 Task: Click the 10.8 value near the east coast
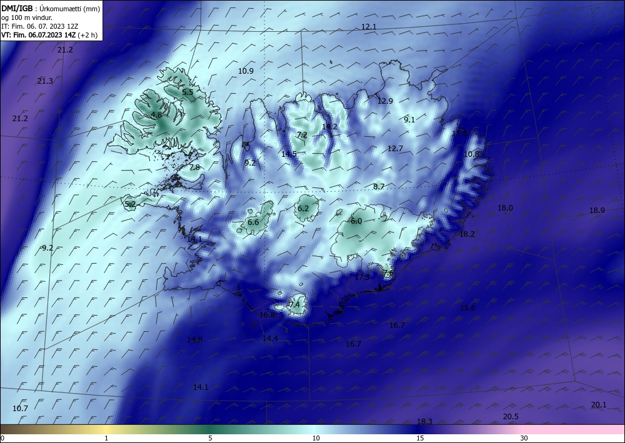[x=471, y=154]
